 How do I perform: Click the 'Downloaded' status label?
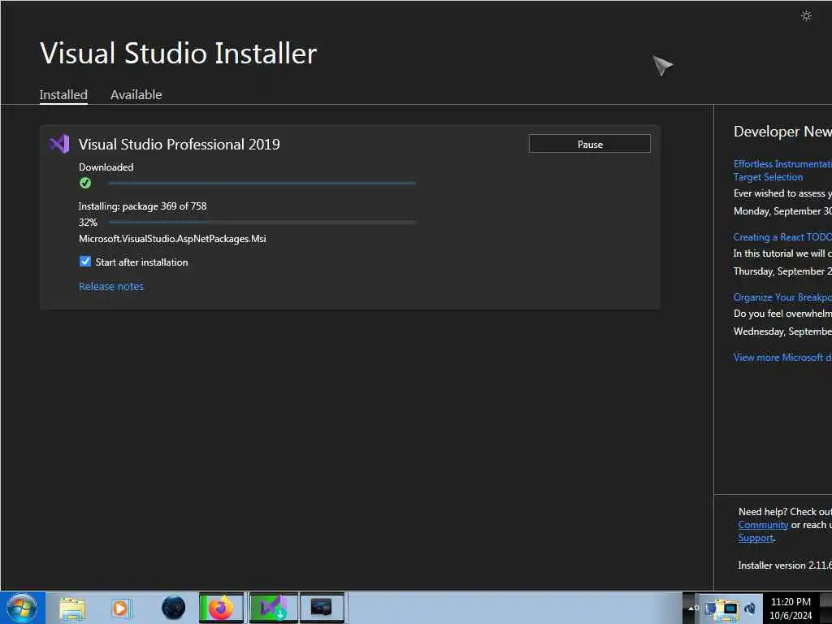point(106,167)
